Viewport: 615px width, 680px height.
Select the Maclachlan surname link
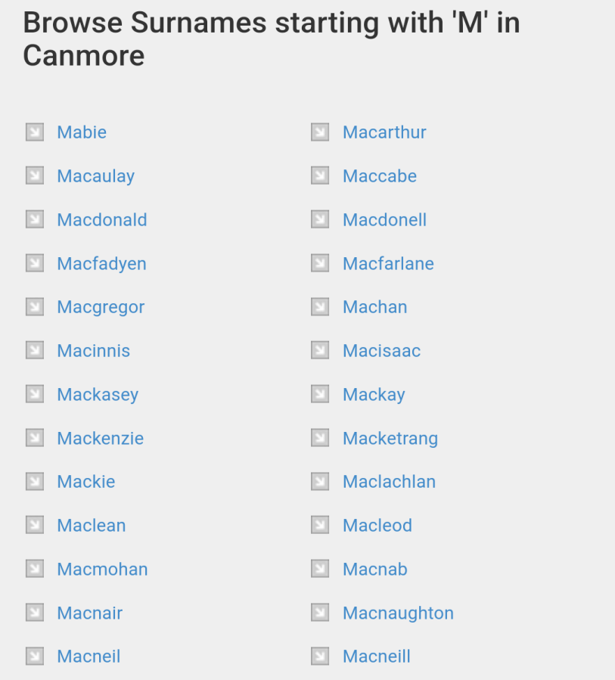pos(389,482)
